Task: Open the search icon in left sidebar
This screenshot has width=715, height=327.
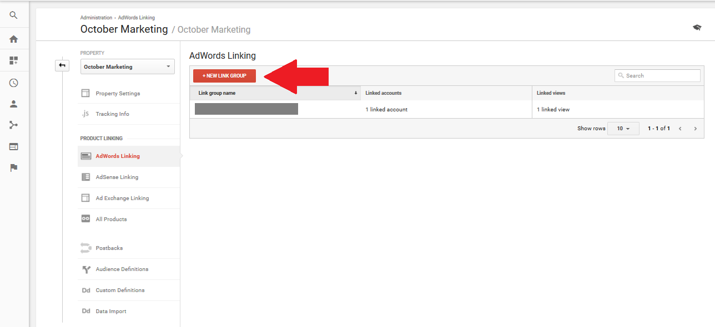Action: click(14, 16)
